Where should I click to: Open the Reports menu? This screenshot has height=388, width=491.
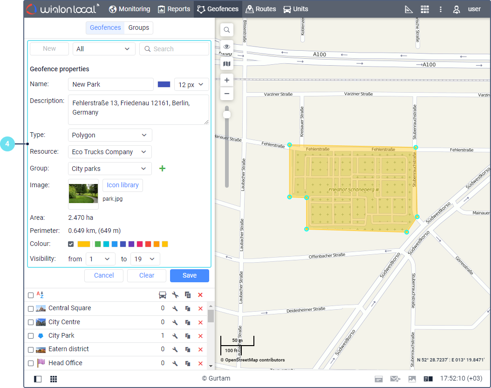coord(174,9)
